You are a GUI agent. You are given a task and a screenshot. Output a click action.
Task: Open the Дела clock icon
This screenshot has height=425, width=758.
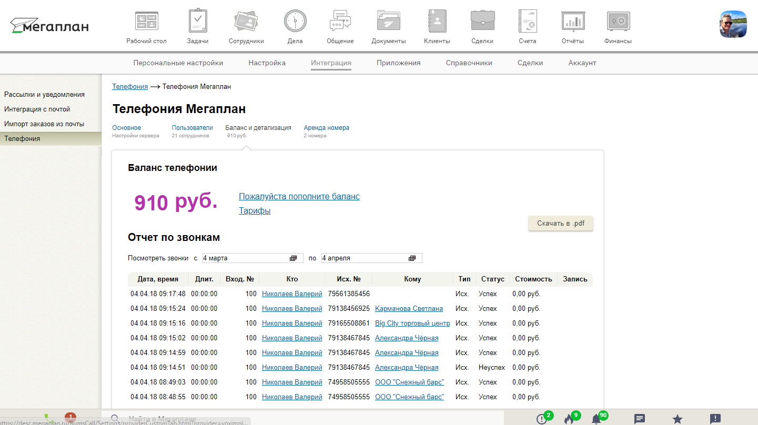[295, 22]
